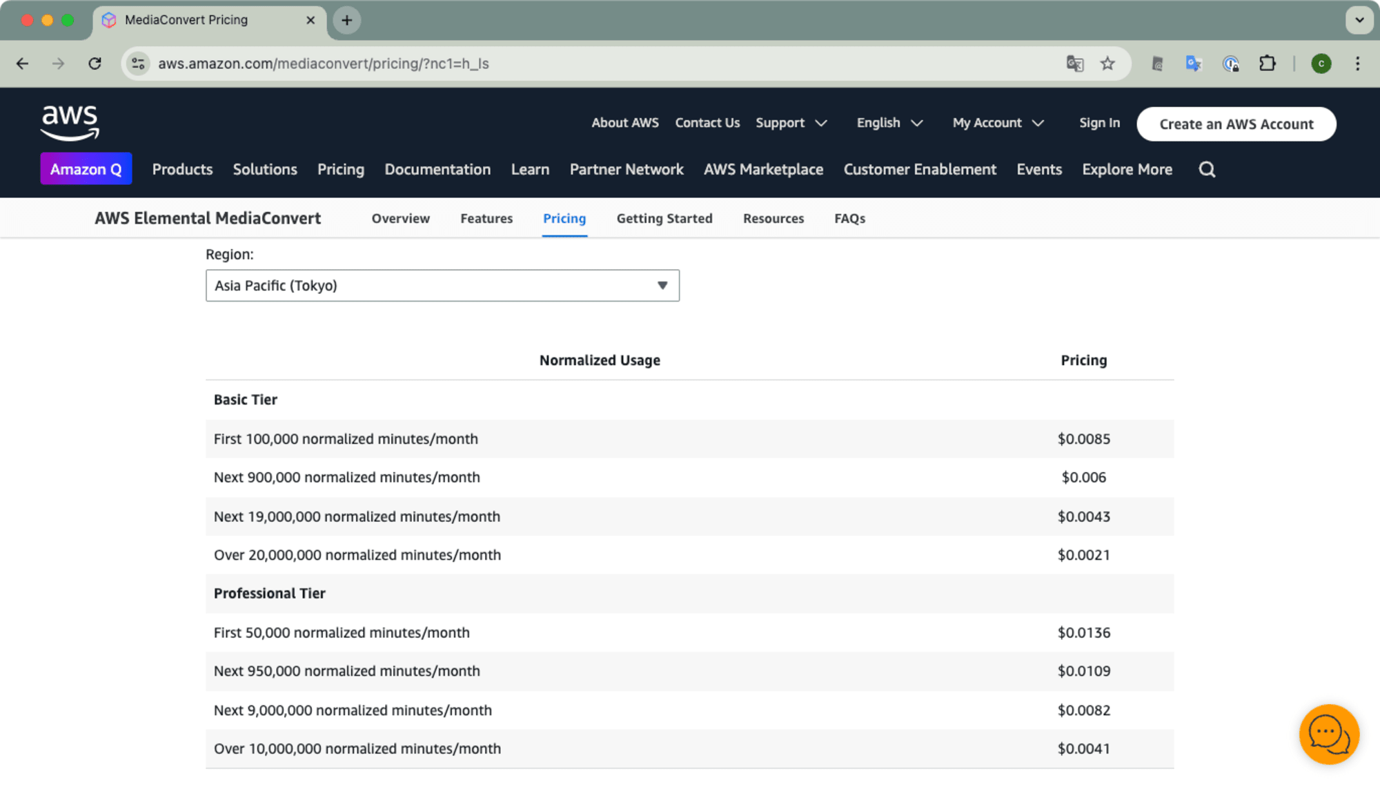The image size is (1380, 791).
Task: Open the Partner Network menu
Action: (x=627, y=170)
